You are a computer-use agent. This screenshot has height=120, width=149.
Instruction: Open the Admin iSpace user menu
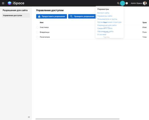(136, 3)
